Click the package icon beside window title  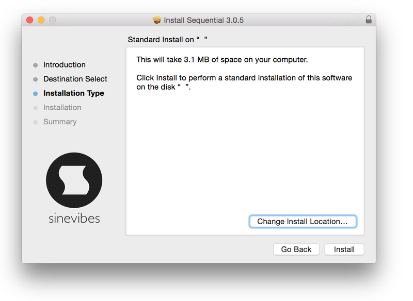coord(157,20)
